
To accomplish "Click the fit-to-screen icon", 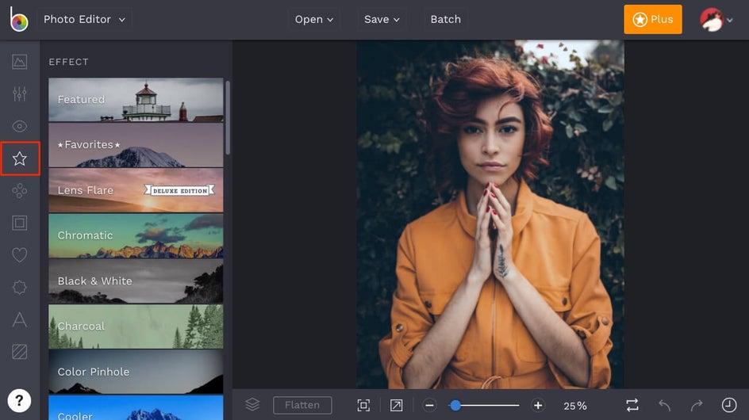I will coord(363,406).
